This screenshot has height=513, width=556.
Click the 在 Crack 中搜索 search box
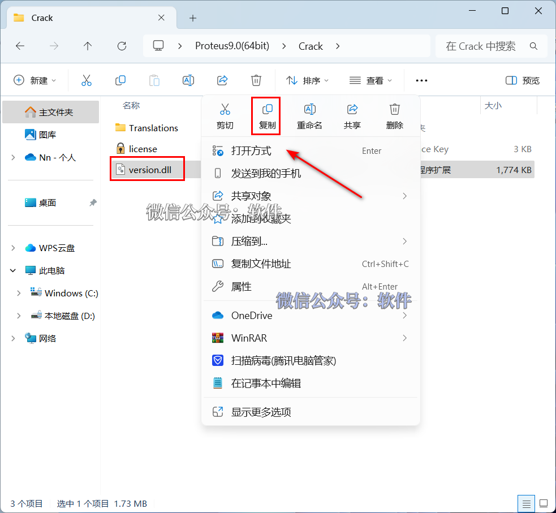492,46
